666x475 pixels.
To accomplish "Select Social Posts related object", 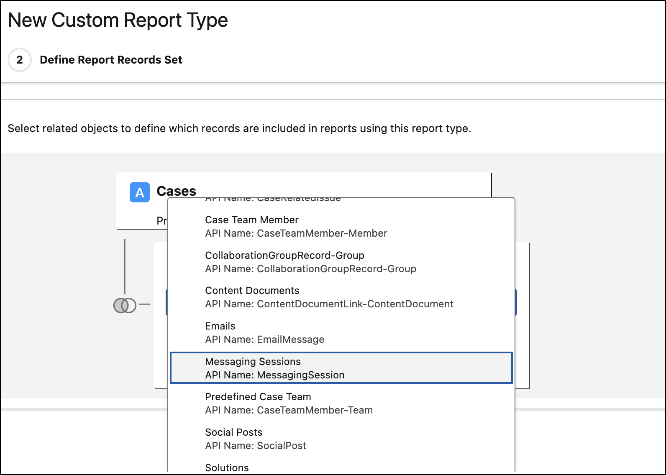I will (341, 439).
